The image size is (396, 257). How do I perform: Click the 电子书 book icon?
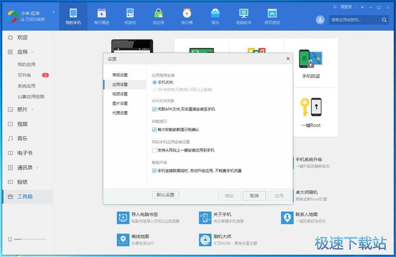[x=10, y=153]
